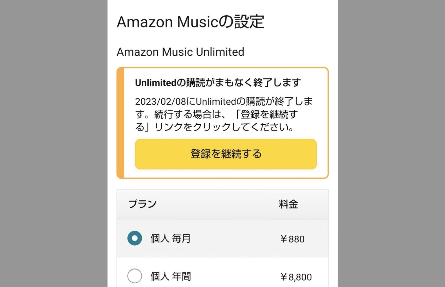This screenshot has width=445, height=287.
Task: Click the 登録を継続する yellow button
Action: coord(226,154)
